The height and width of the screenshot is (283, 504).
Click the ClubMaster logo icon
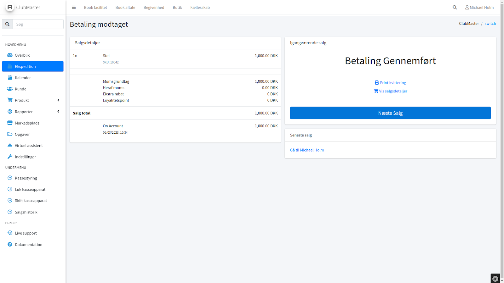point(10,7)
